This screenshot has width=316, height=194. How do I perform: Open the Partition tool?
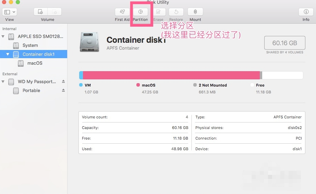pyautogui.click(x=140, y=12)
